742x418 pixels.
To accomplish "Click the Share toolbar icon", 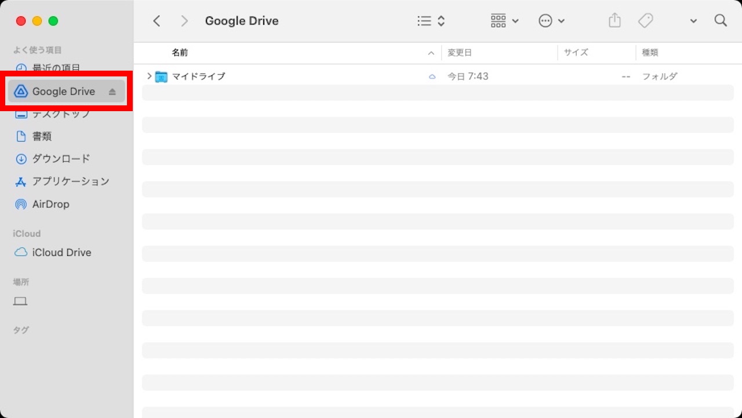I will click(x=614, y=21).
